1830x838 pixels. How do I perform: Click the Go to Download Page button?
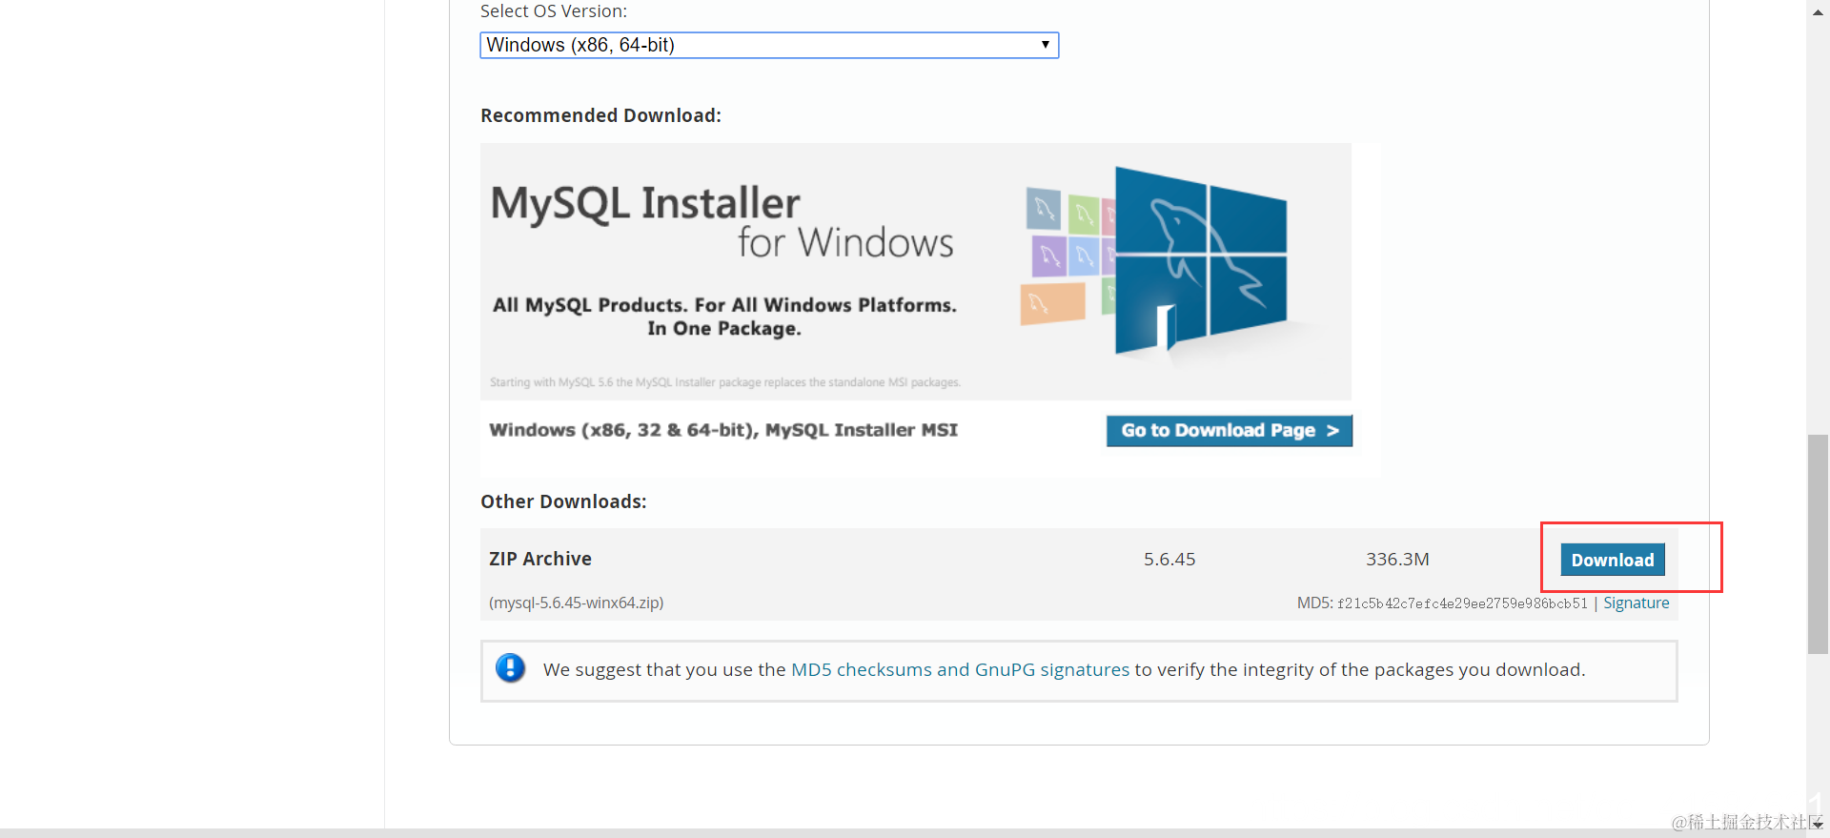click(x=1230, y=431)
